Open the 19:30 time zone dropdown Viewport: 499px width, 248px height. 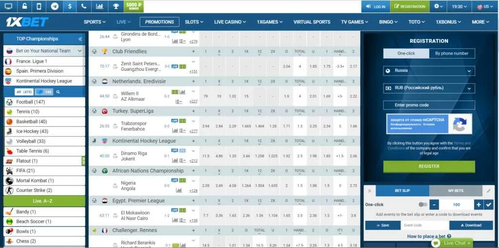[x=460, y=6]
